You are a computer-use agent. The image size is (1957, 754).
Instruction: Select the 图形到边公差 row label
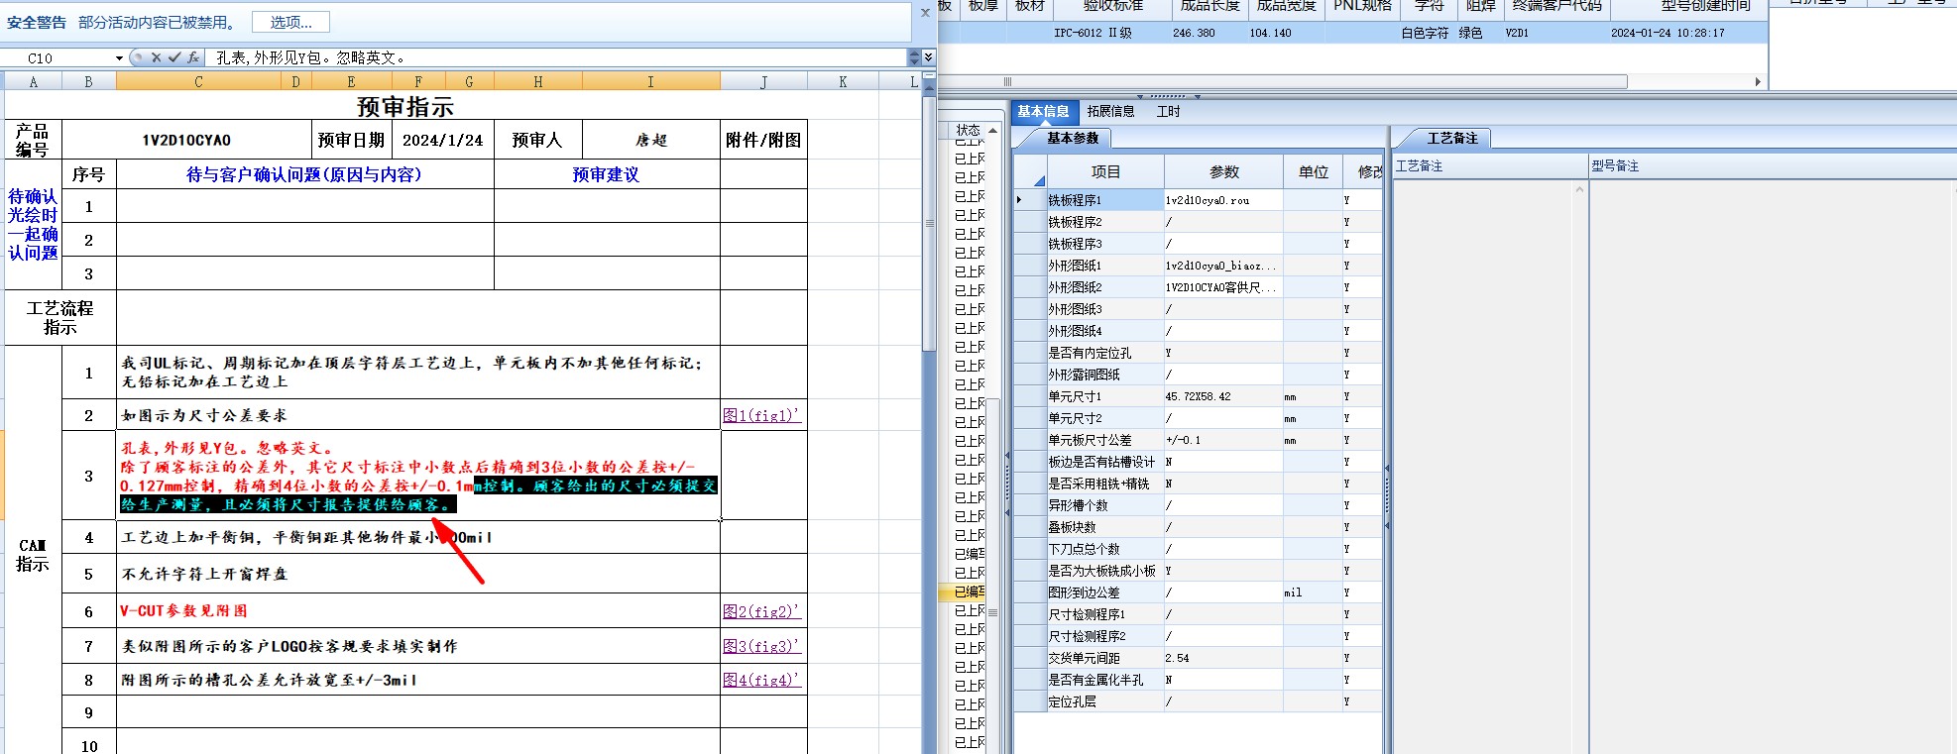pyautogui.click(x=1105, y=592)
